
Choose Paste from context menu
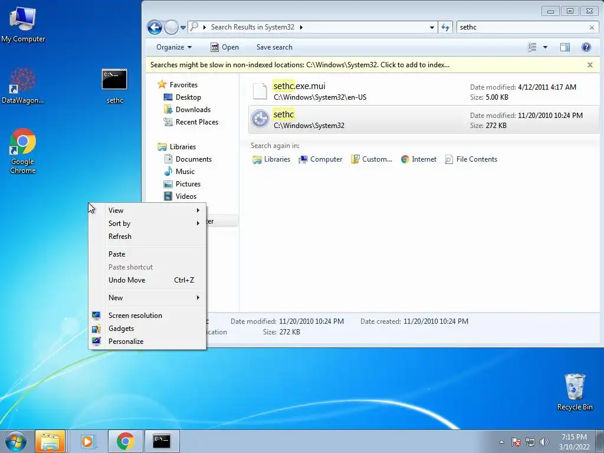tap(147, 254)
